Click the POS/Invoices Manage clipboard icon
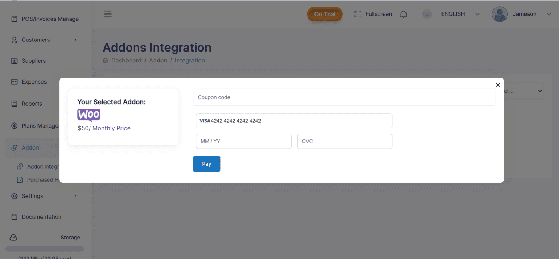 point(14,19)
